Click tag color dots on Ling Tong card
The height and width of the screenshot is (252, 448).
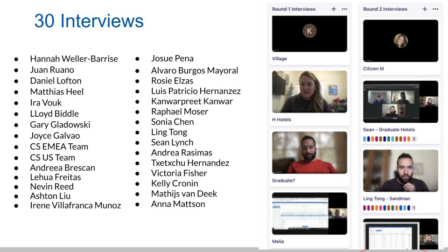(x=386, y=208)
